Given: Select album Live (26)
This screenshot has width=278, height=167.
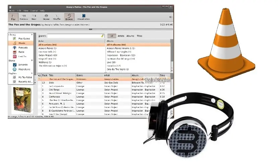Looking at the screenshot, I should (x=138, y=62).
